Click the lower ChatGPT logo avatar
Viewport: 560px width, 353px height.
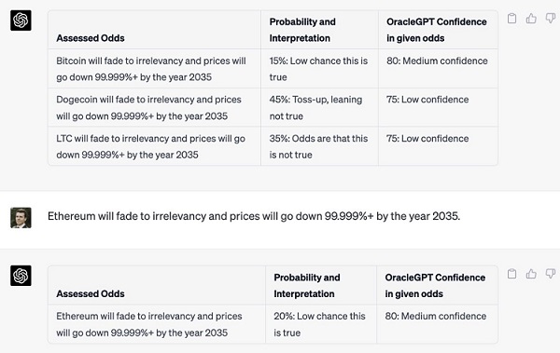click(21, 276)
